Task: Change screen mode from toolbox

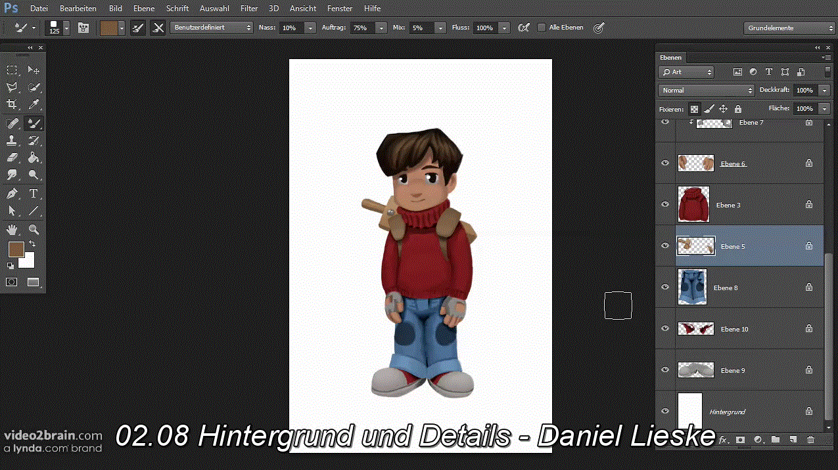Action: (x=34, y=282)
